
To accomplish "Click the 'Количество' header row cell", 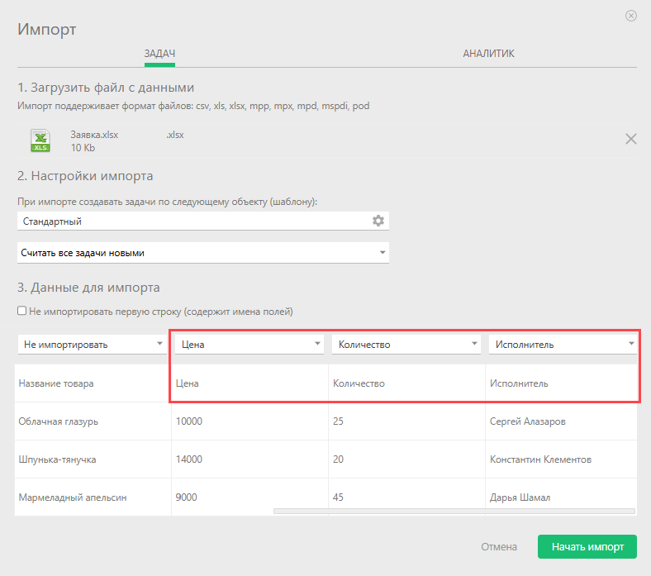I will click(406, 383).
